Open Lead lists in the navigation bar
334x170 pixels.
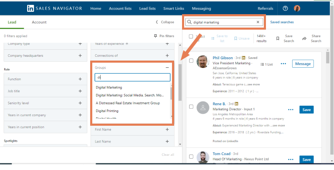click(147, 8)
